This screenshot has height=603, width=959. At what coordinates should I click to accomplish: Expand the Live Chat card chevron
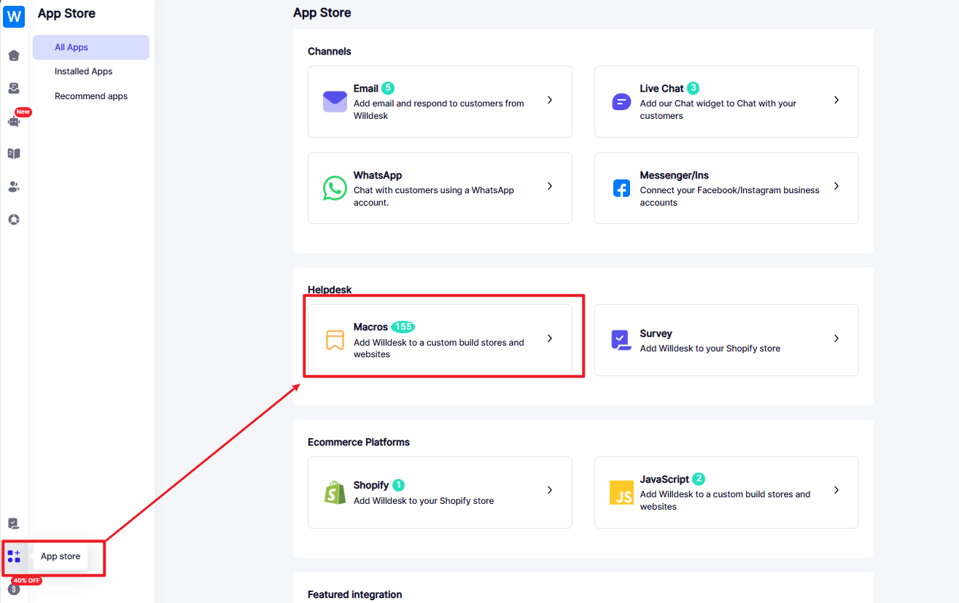tap(836, 100)
